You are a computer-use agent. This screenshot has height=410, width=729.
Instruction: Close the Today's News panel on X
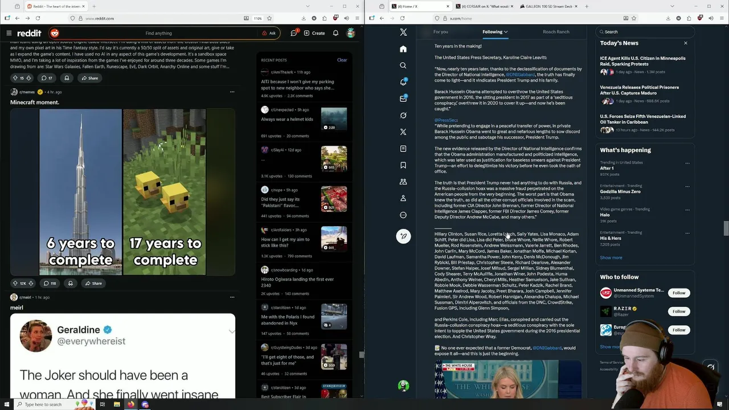click(x=686, y=43)
